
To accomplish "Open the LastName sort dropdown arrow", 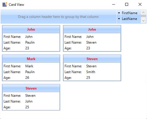I will [119, 19].
